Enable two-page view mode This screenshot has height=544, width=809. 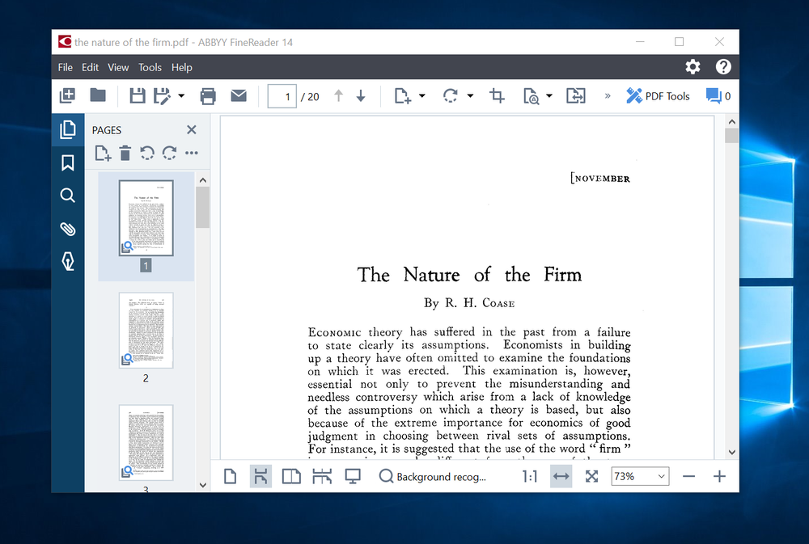pos(292,476)
